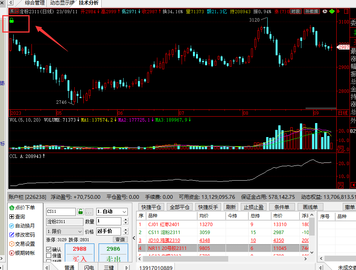
Task: Click the gear icon in chart header
Action: click(325, 12)
